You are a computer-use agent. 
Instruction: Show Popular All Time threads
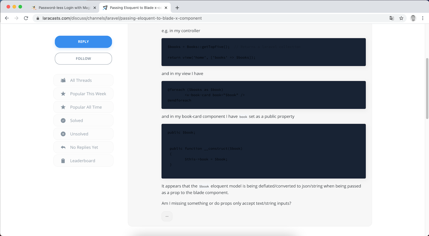coord(83,107)
